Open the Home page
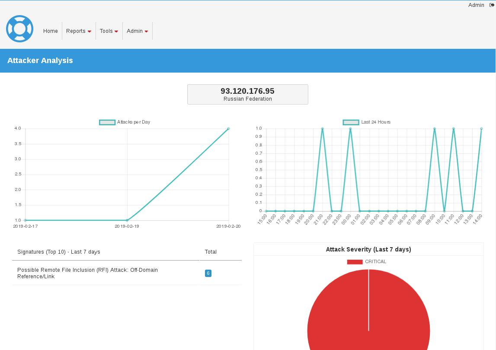Screen dimensions: 496x350 click(x=51, y=31)
